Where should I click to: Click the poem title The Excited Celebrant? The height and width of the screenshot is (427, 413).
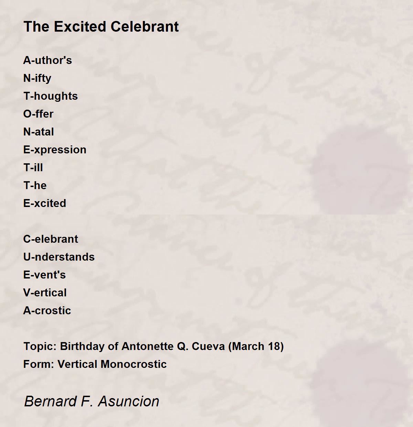pyautogui.click(x=101, y=26)
